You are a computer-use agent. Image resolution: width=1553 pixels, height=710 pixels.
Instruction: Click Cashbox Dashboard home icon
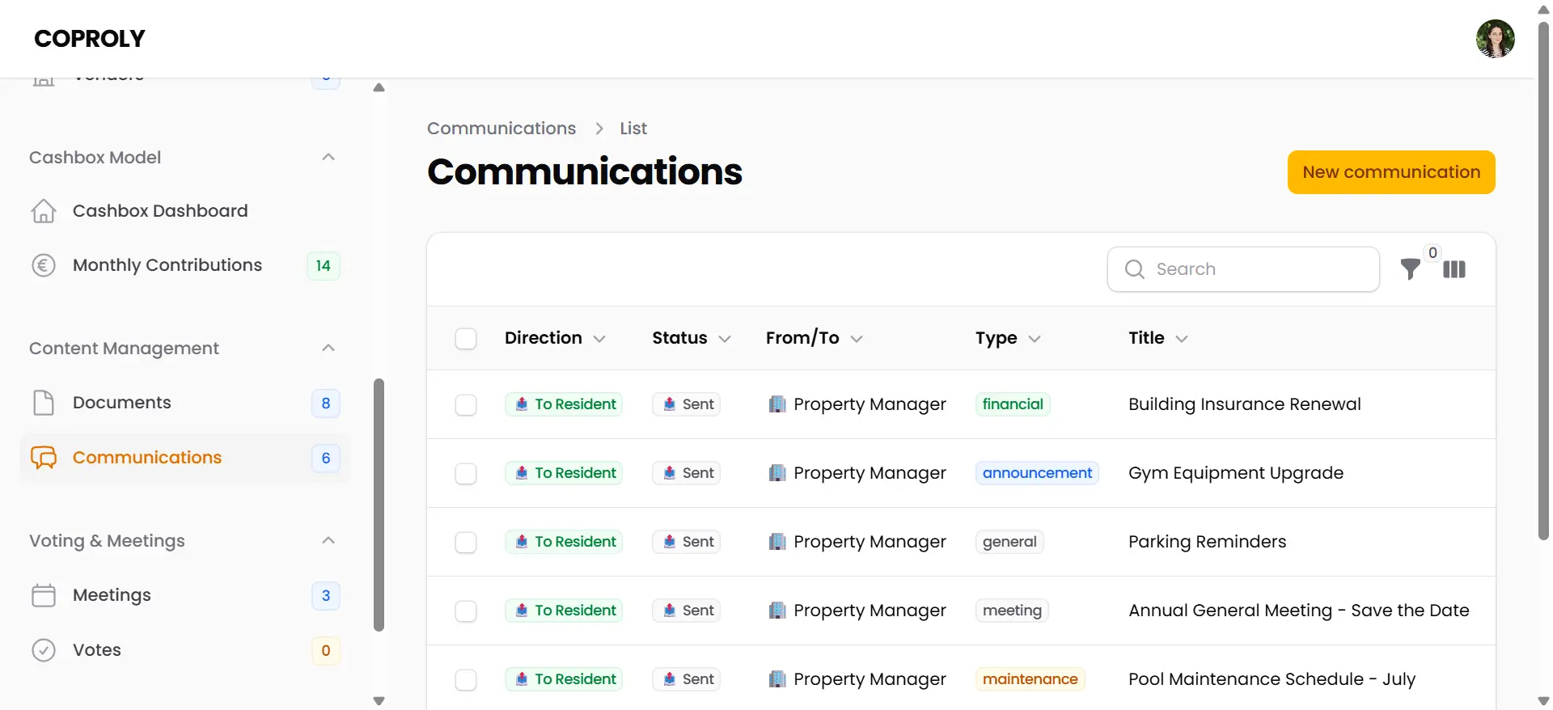point(44,211)
